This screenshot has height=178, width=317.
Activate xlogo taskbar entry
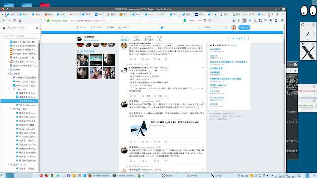click(216, 176)
